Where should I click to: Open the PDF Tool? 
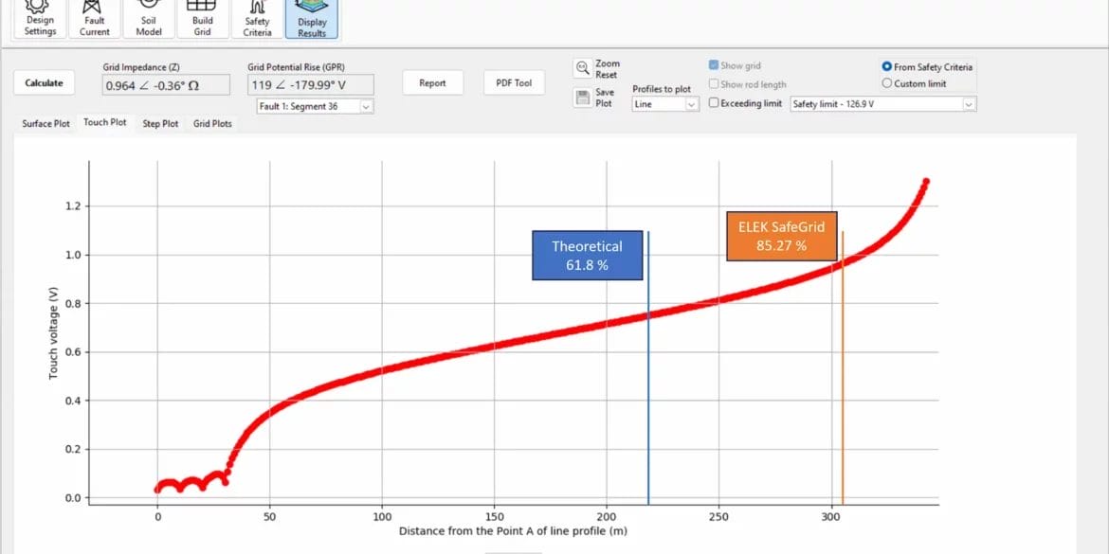coord(514,82)
